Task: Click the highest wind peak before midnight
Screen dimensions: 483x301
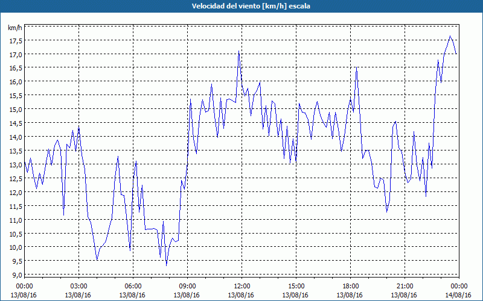Action: point(450,36)
